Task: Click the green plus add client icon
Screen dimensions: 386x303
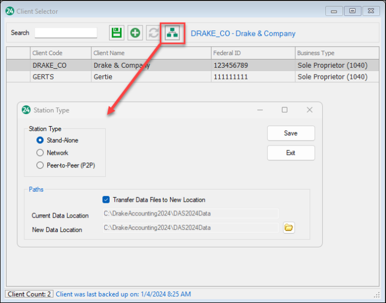Action: (x=135, y=33)
